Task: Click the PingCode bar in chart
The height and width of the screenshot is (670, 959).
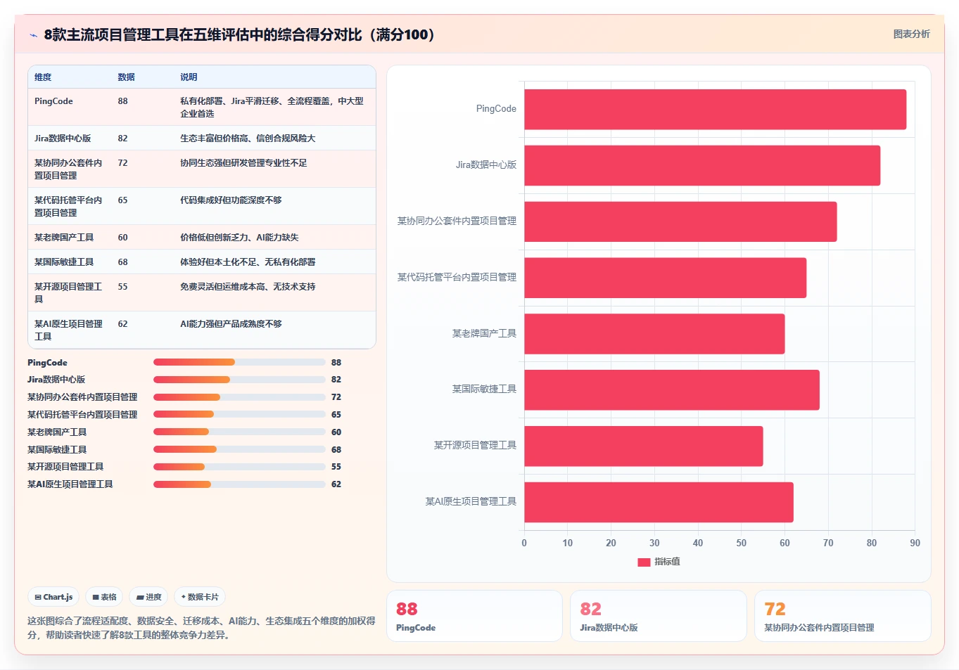Action: click(715, 109)
